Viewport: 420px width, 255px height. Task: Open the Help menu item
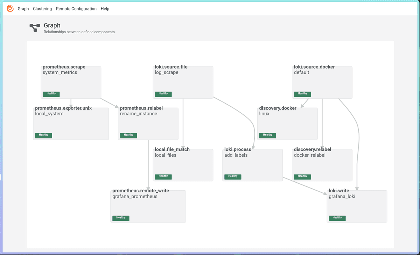pyautogui.click(x=105, y=9)
